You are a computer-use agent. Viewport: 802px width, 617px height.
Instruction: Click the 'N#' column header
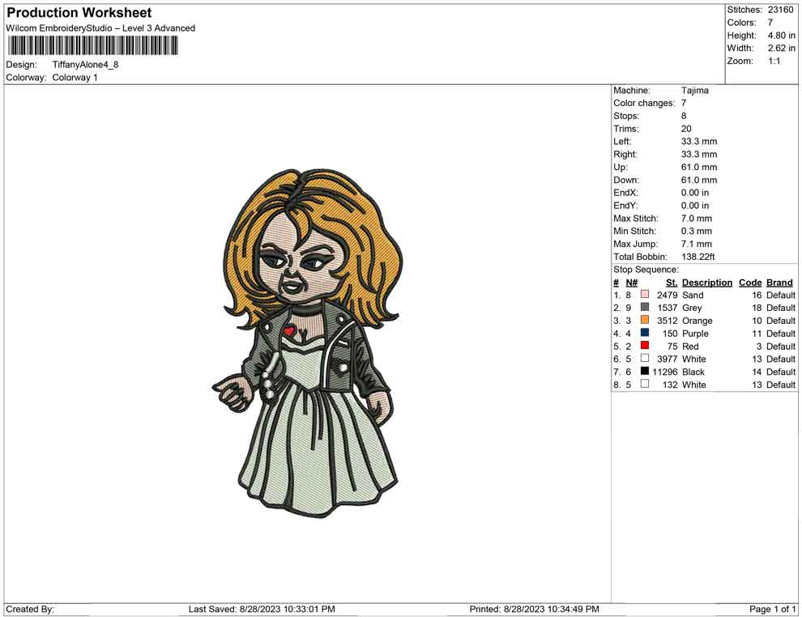click(632, 283)
